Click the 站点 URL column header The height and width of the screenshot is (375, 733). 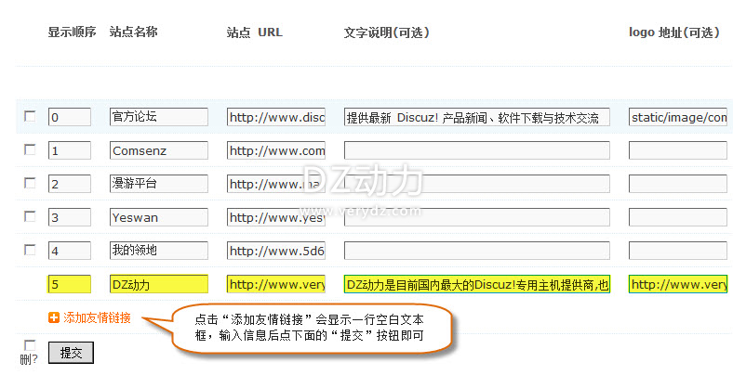pyautogui.click(x=255, y=32)
